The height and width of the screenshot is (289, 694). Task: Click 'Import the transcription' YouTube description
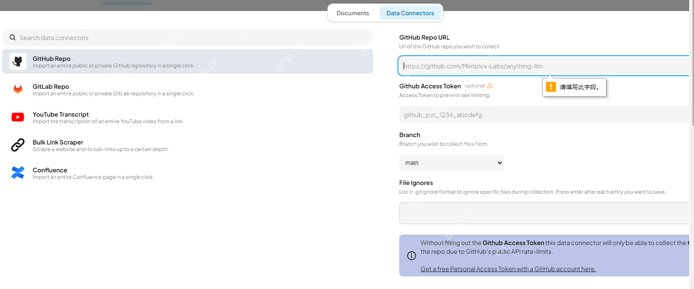(108, 121)
